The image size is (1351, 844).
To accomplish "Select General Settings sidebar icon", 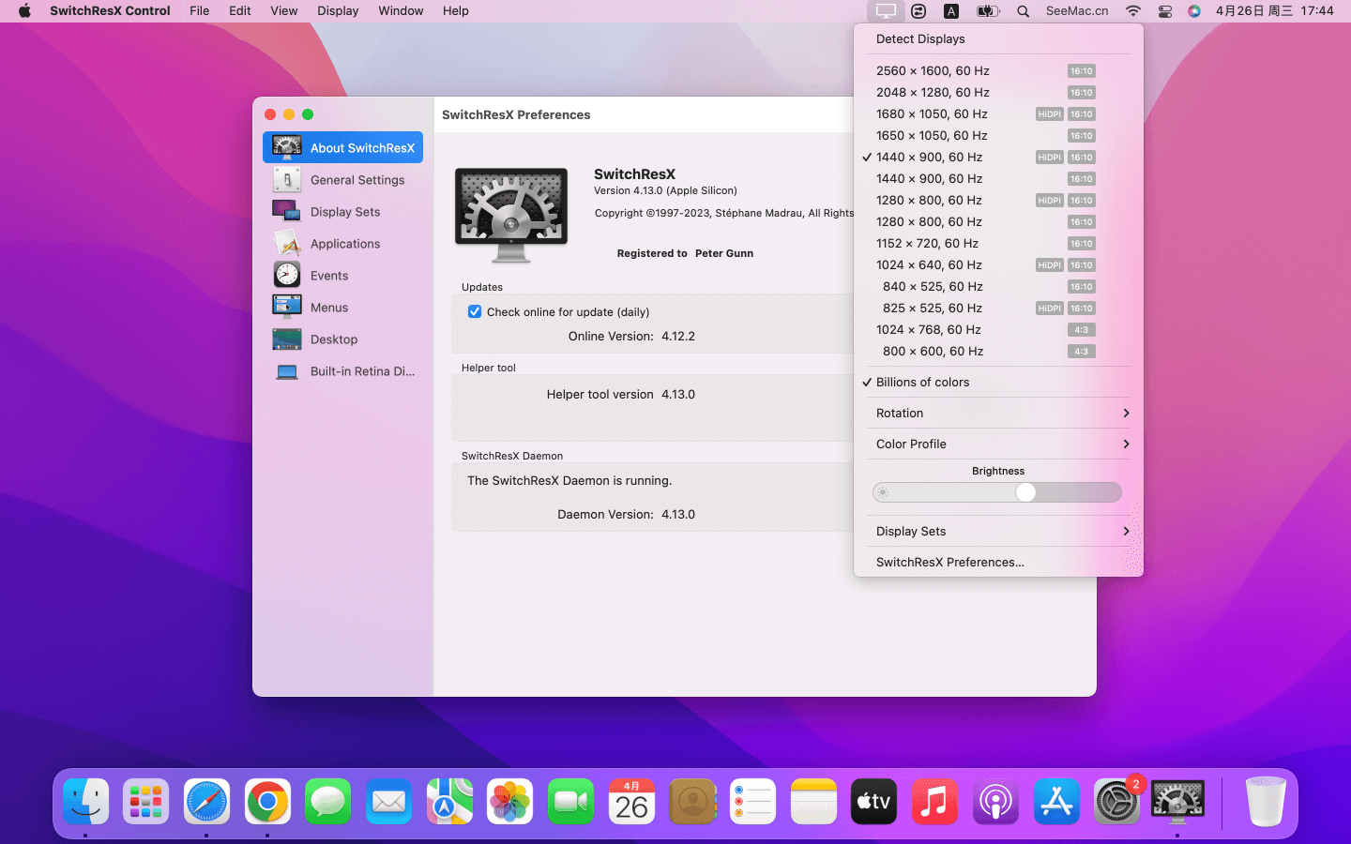I will click(x=287, y=179).
